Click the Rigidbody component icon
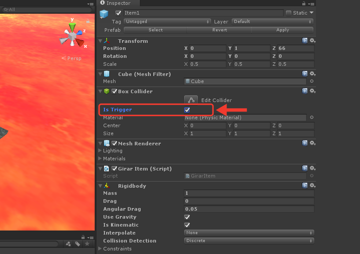The width and height of the screenshot is (360, 254). point(107,186)
